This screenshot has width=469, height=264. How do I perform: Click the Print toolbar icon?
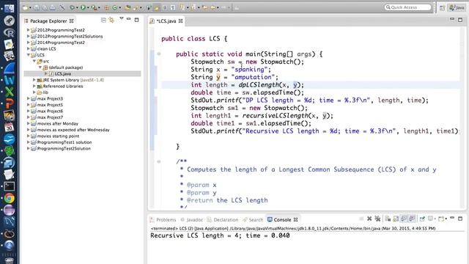(52, 7)
